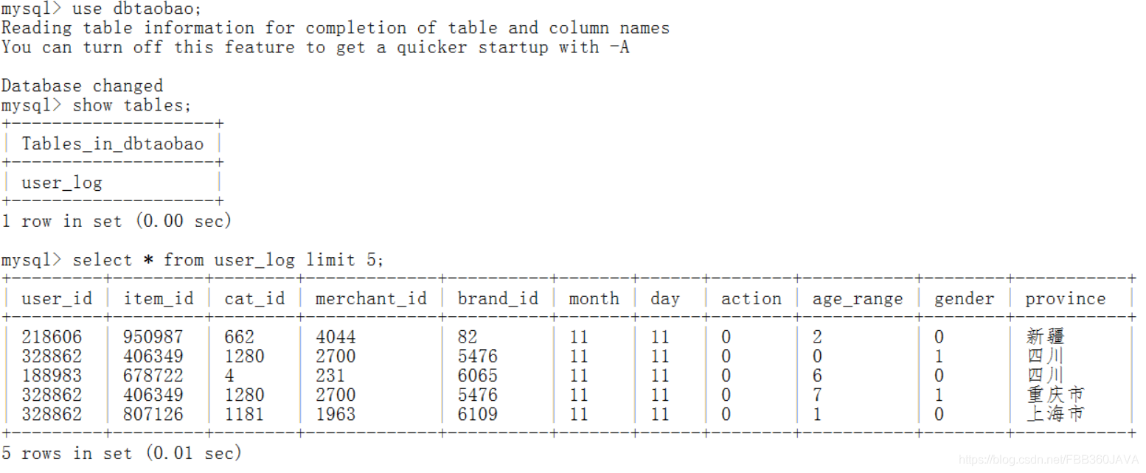Click the select from user_log query line

(193, 259)
